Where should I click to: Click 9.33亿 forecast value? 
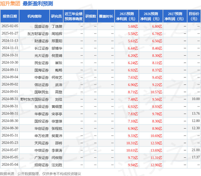133,136
